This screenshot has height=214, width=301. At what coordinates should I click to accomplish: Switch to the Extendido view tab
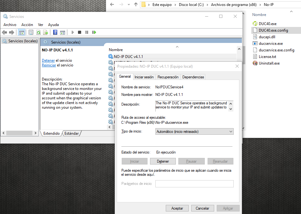pos(52,133)
